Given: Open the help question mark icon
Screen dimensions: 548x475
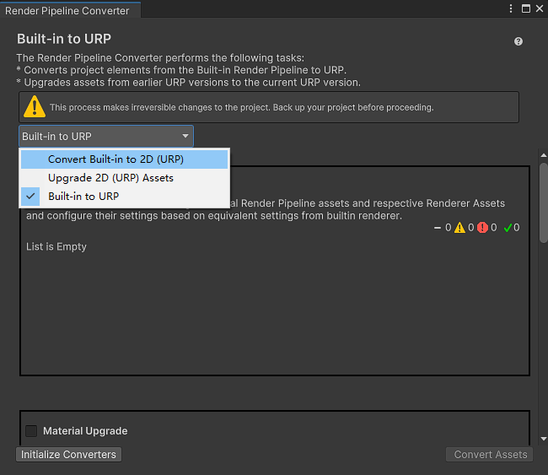Looking at the screenshot, I should pyautogui.click(x=518, y=41).
